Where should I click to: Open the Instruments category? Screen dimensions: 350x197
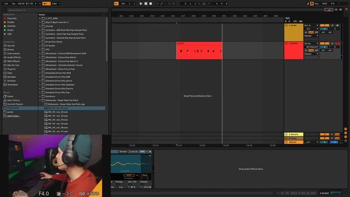13,54
